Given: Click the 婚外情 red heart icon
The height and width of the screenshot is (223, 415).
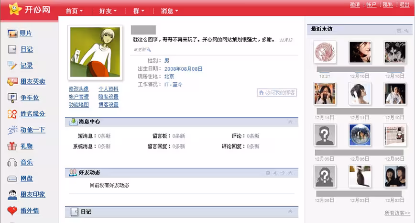Looking at the screenshot, I should coord(12,211).
